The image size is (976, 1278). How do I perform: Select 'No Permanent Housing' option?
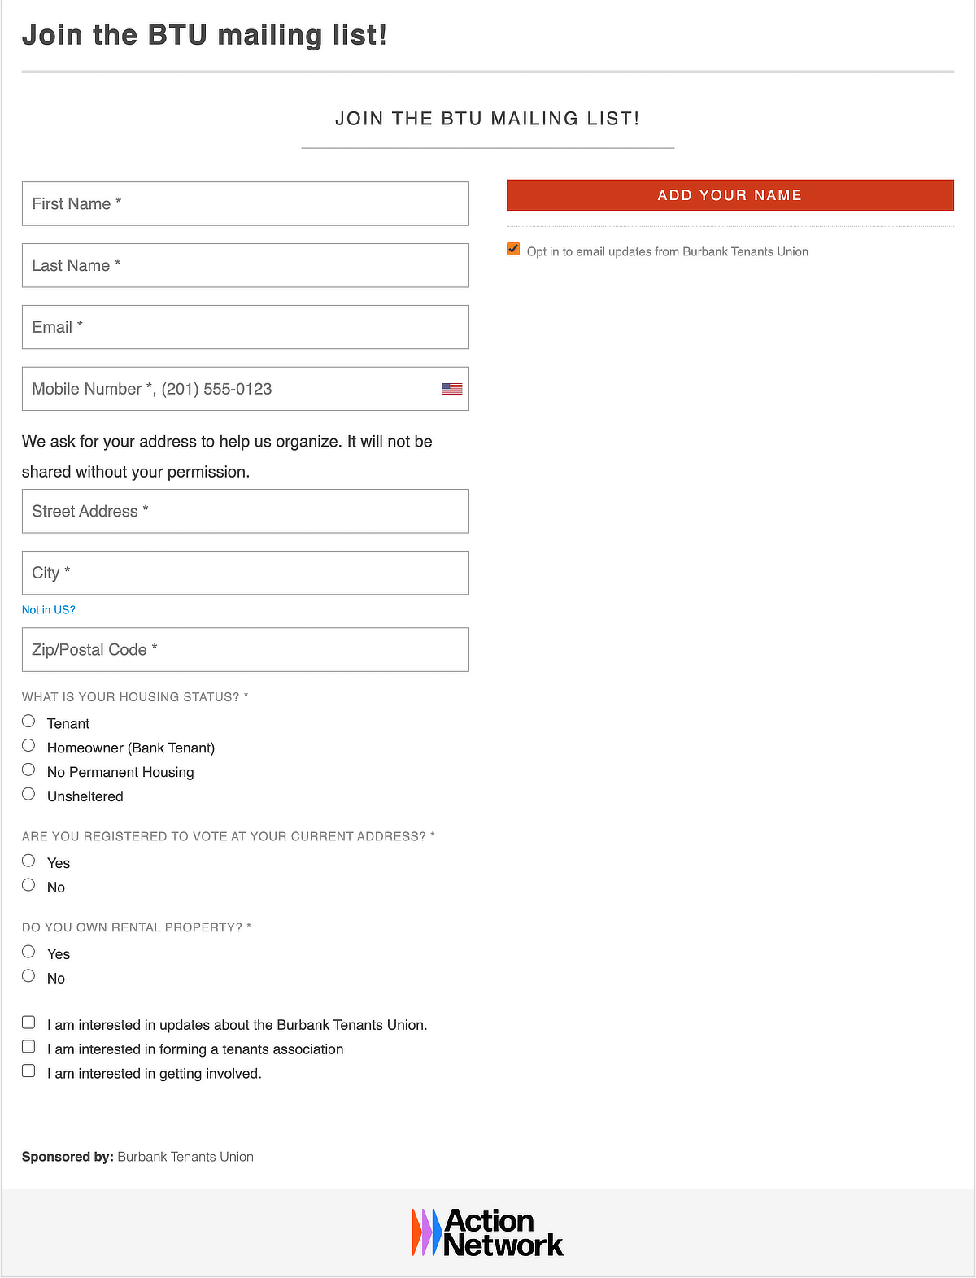pos(28,769)
